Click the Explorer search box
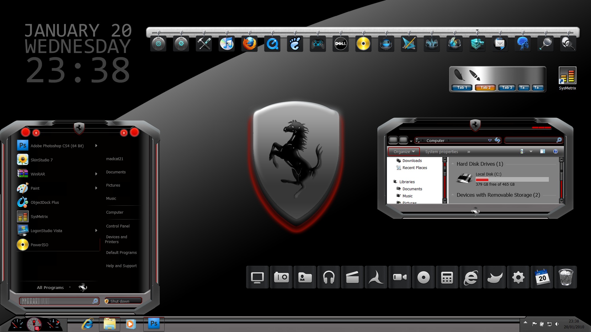The height and width of the screenshot is (332, 591). [x=533, y=140]
